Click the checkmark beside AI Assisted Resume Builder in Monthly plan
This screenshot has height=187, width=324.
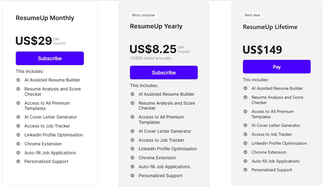[18, 80]
